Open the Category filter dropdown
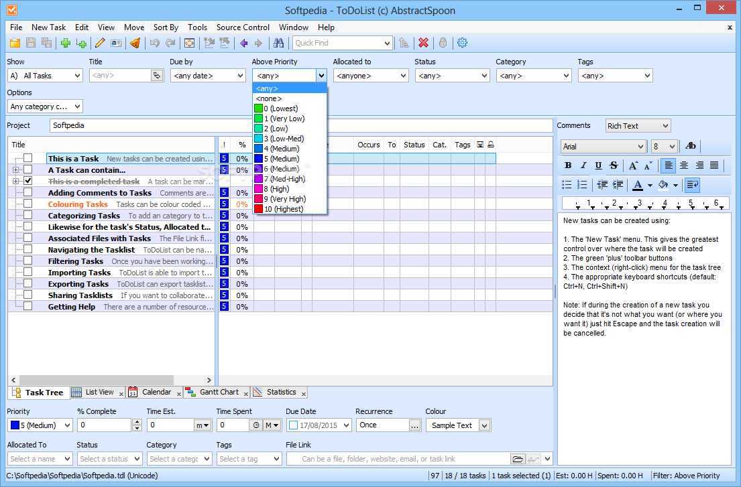Image resolution: width=741 pixels, height=487 pixels. tap(534, 76)
